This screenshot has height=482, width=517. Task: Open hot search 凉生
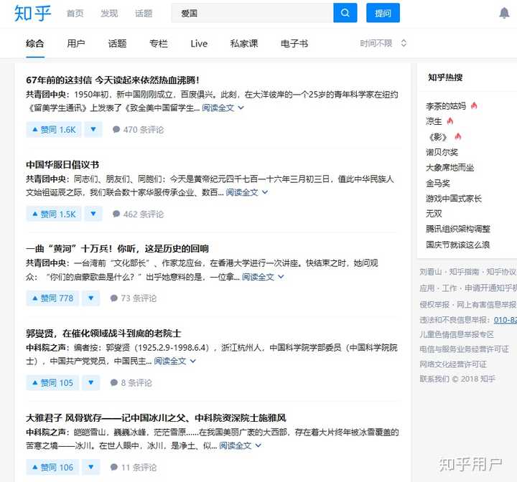(x=434, y=121)
